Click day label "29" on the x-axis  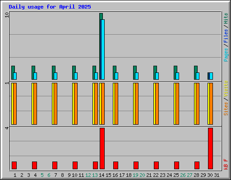pyautogui.click(x=203, y=175)
